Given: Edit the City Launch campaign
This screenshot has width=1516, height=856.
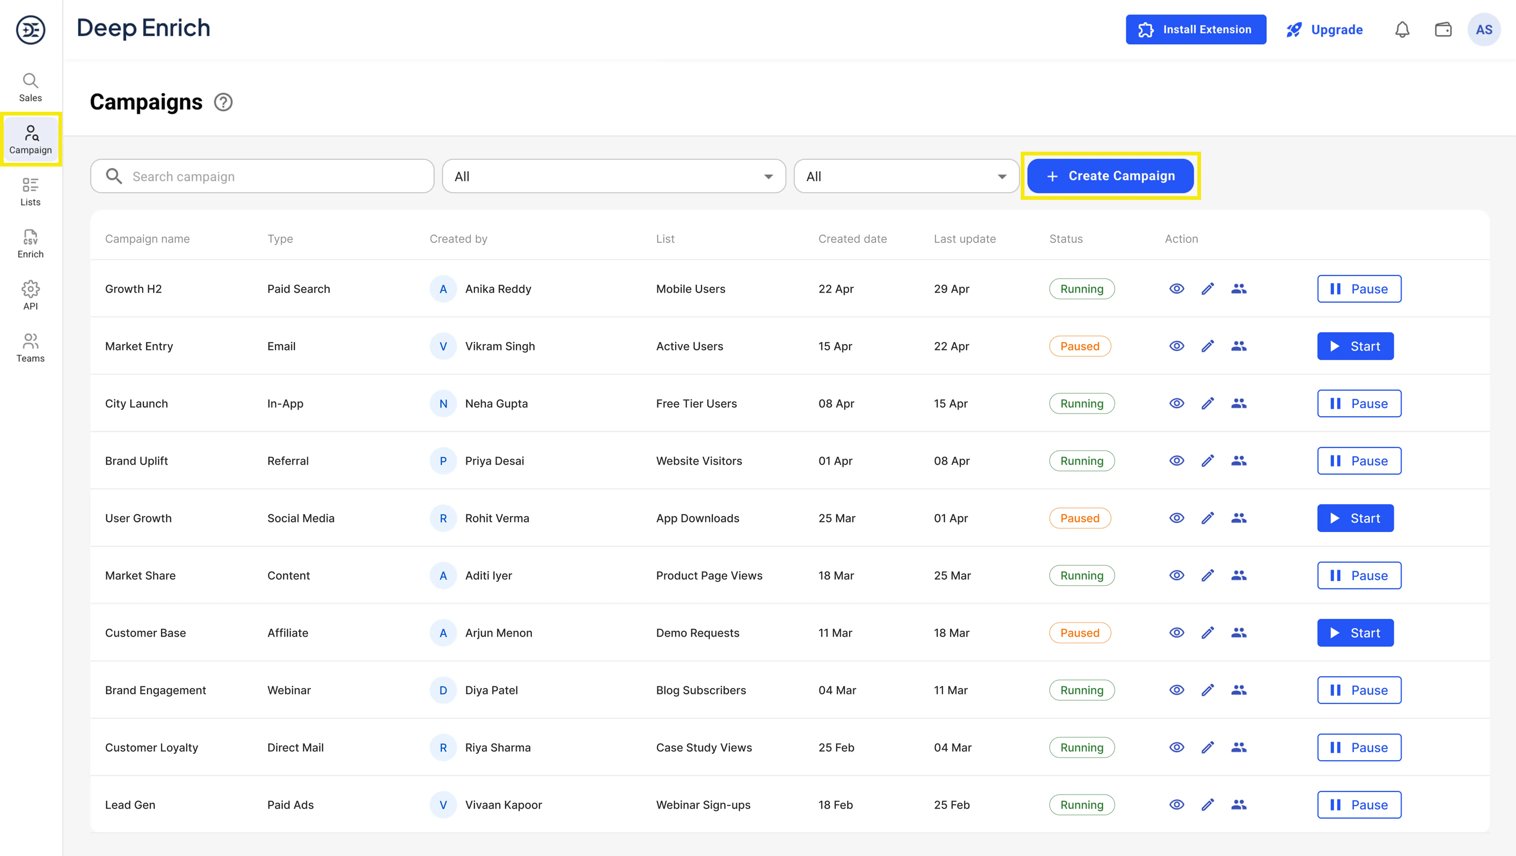Looking at the screenshot, I should point(1208,403).
